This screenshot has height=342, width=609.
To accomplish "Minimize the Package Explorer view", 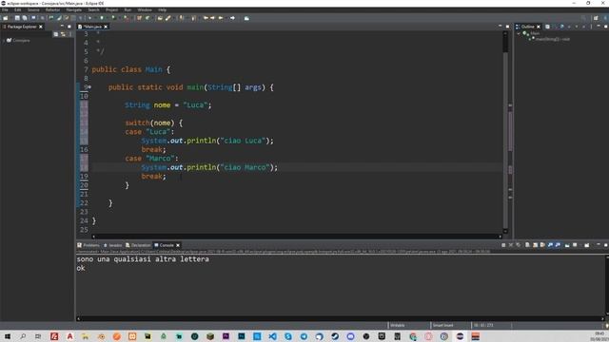I will click(x=62, y=27).
